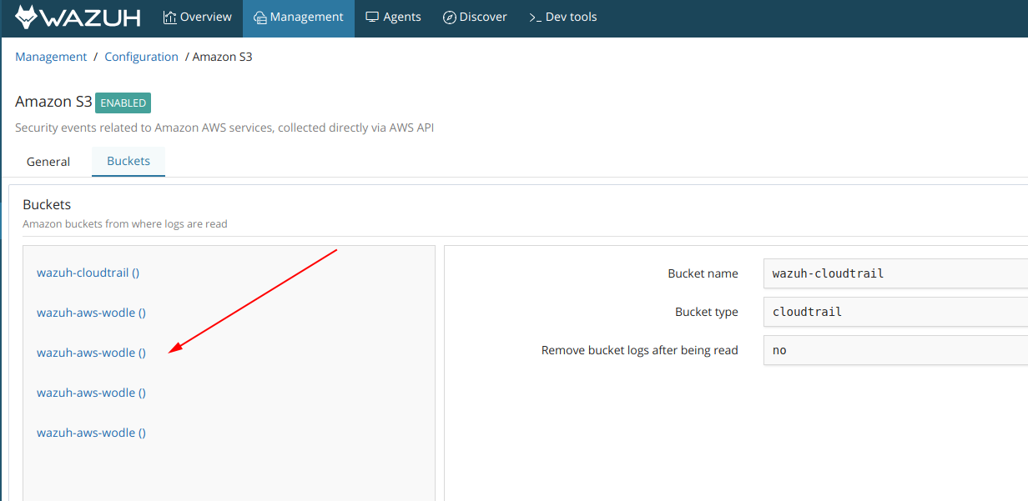Click the Discover compass icon
The width and height of the screenshot is (1028, 501).
pos(451,16)
